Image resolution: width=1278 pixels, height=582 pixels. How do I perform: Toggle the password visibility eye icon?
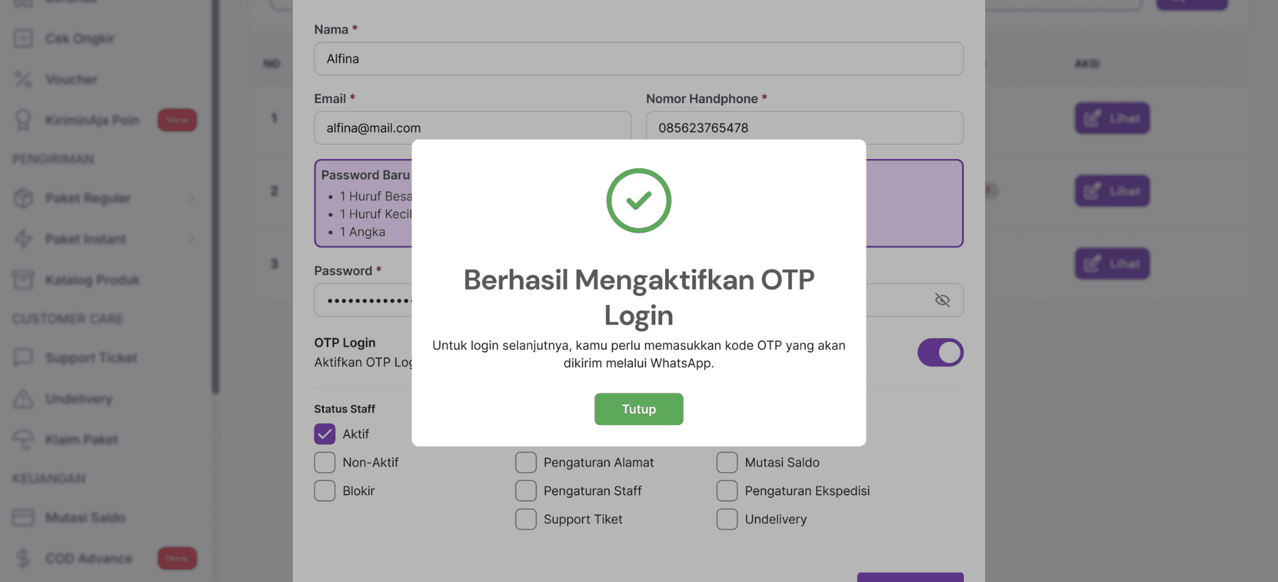click(942, 300)
